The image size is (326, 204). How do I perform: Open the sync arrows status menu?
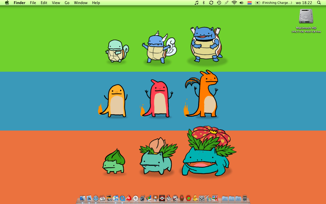(x=211, y=3)
